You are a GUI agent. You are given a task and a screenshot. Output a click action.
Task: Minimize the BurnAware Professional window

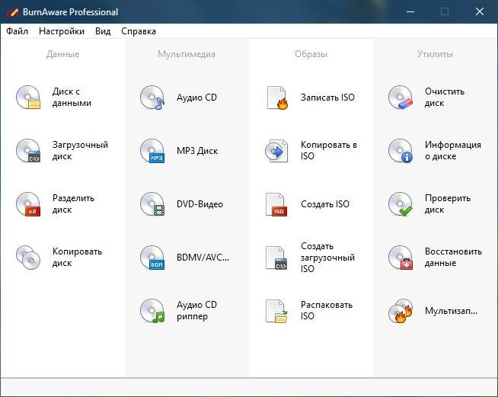pos(410,11)
